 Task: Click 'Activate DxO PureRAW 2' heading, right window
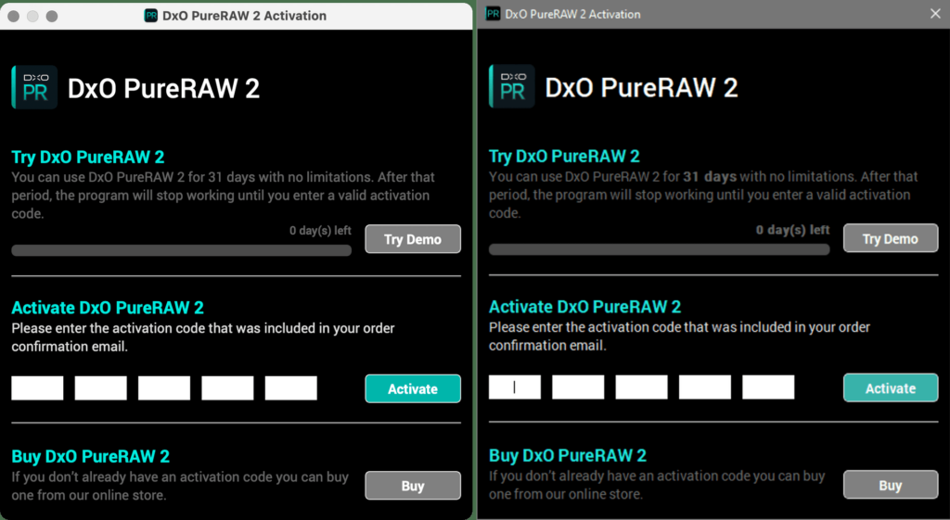coord(584,307)
